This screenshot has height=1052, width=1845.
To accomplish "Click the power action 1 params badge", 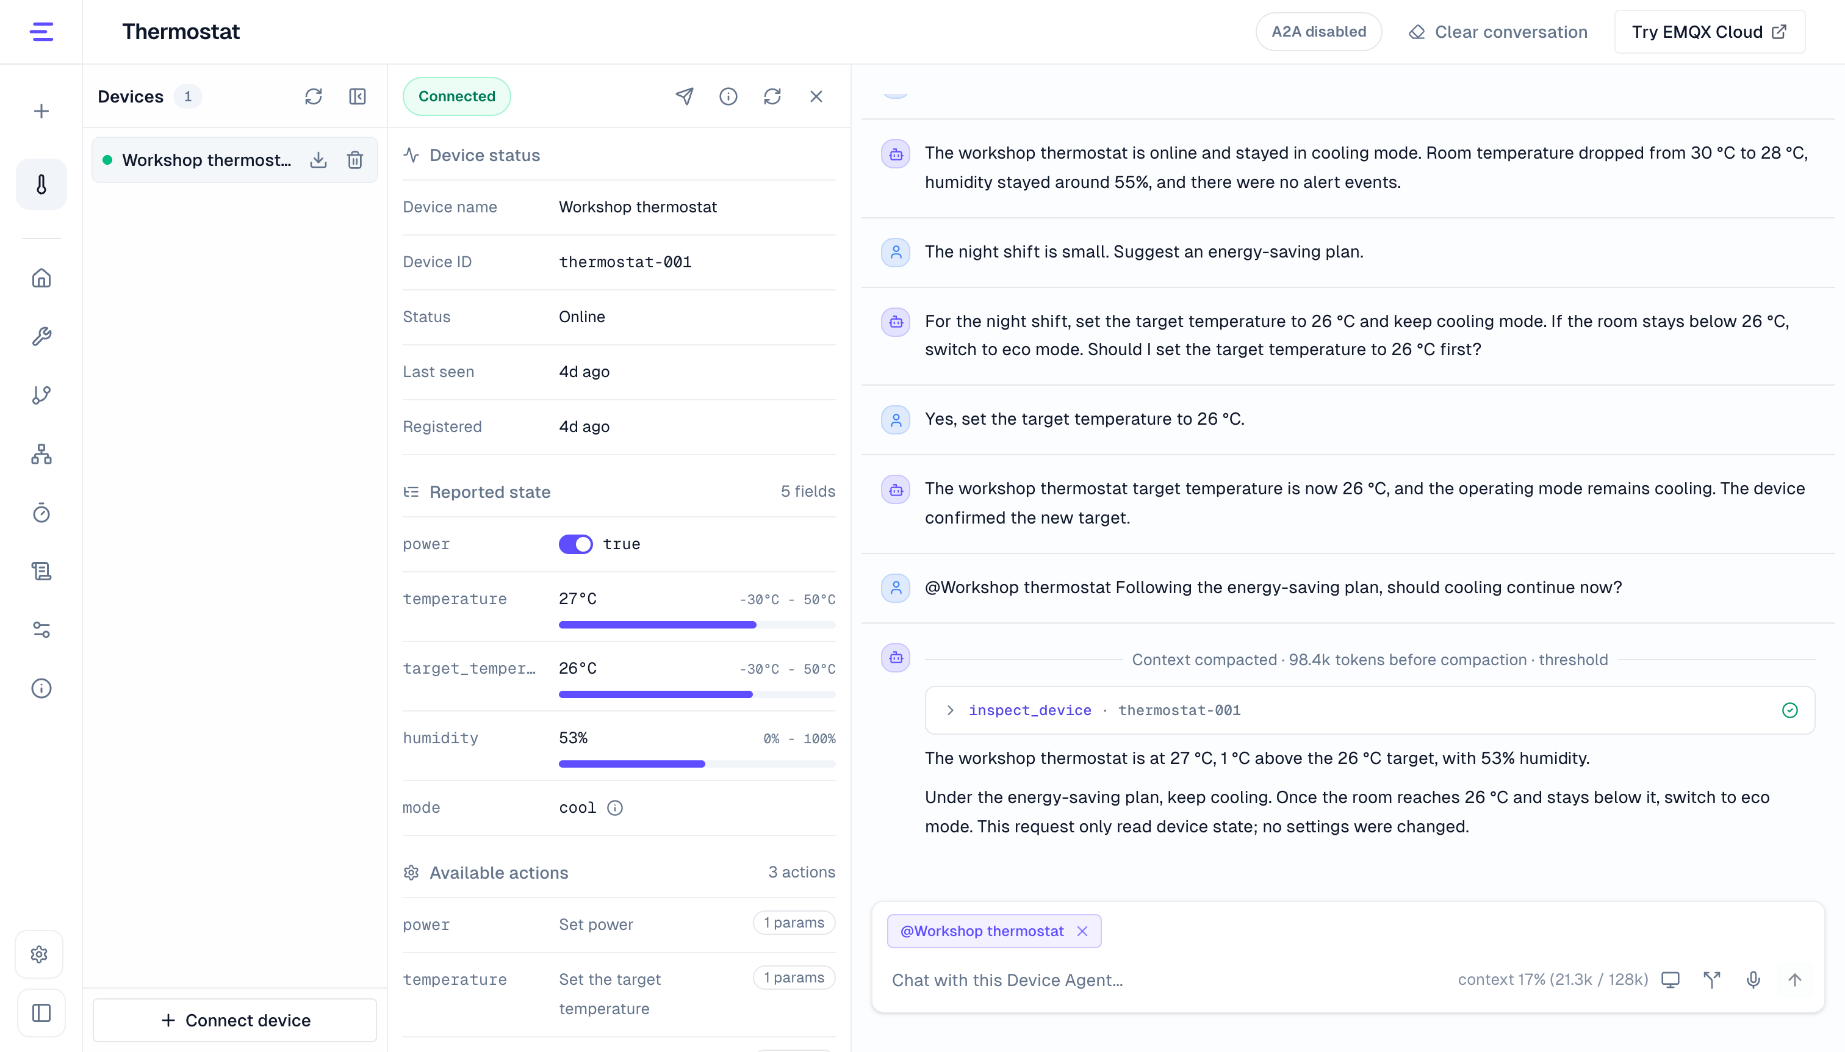I will [x=794, y=923].
